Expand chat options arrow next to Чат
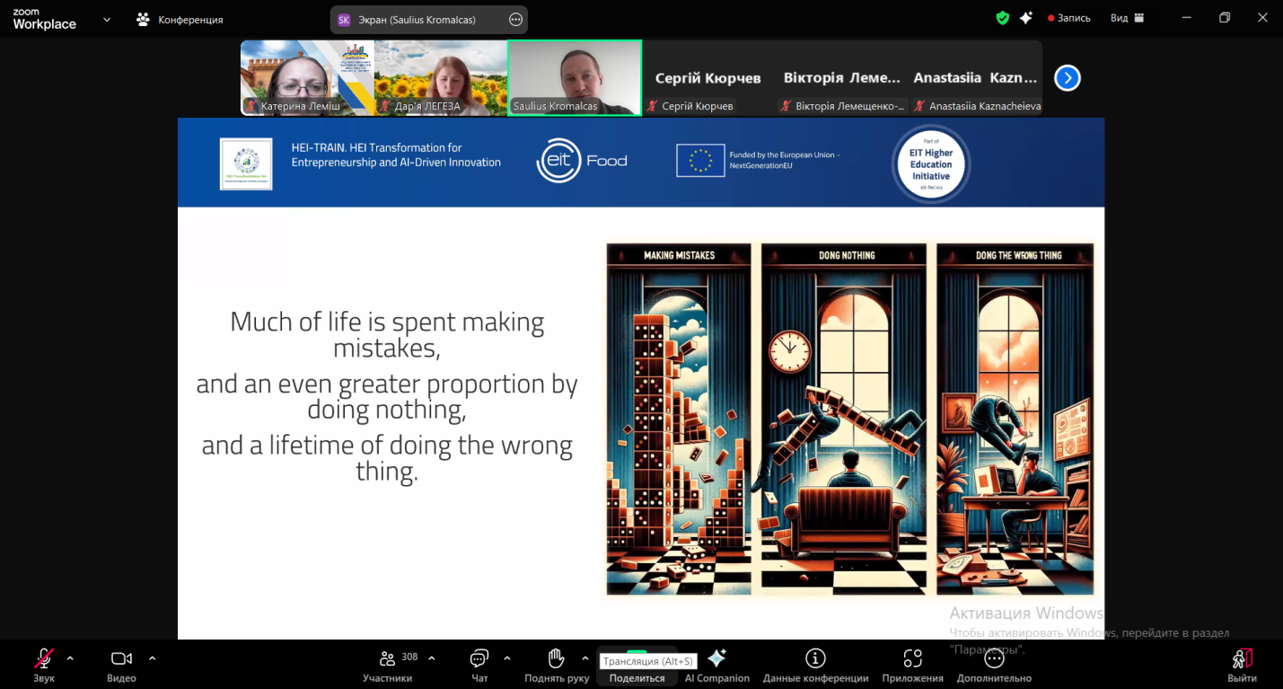Image resolution: width=1283 pixels, height=689 pixels. pyautogui.click(x=507, y=658)
